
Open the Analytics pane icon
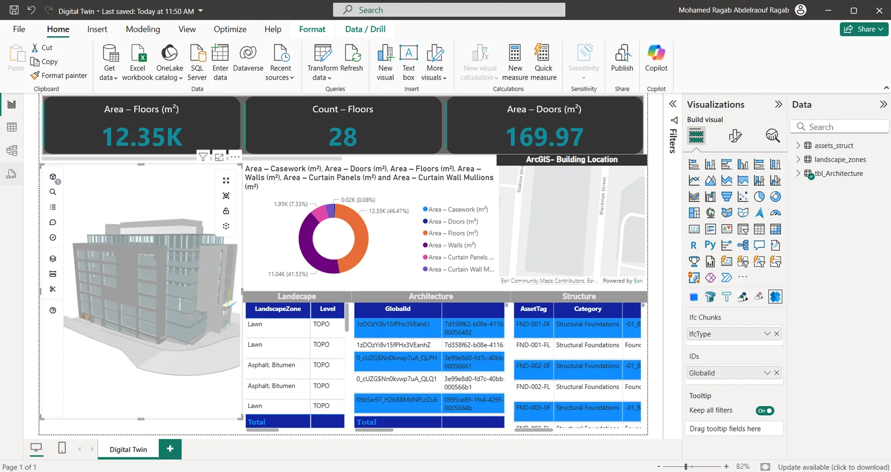click(772, 135)
